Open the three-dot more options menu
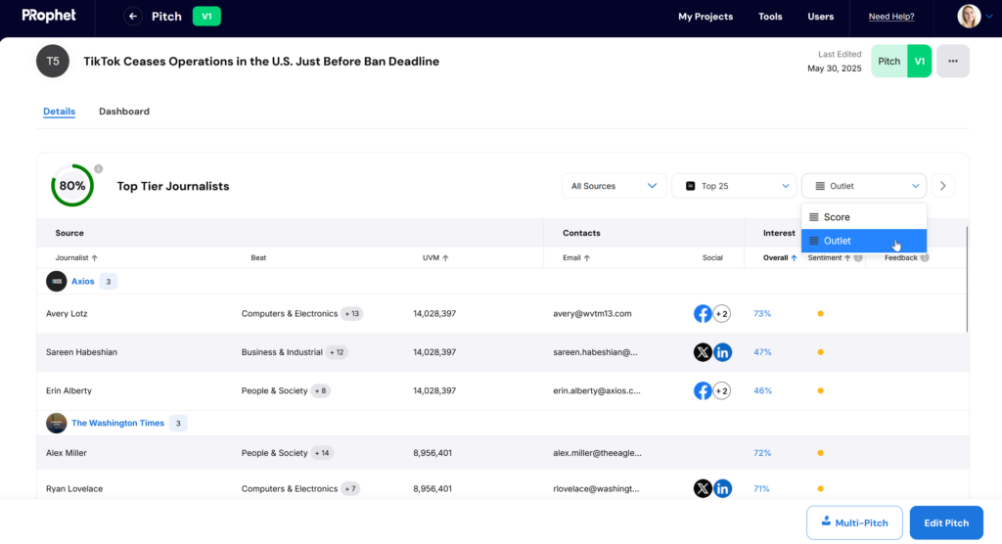The image size is (1002, 544). (953, 62)
